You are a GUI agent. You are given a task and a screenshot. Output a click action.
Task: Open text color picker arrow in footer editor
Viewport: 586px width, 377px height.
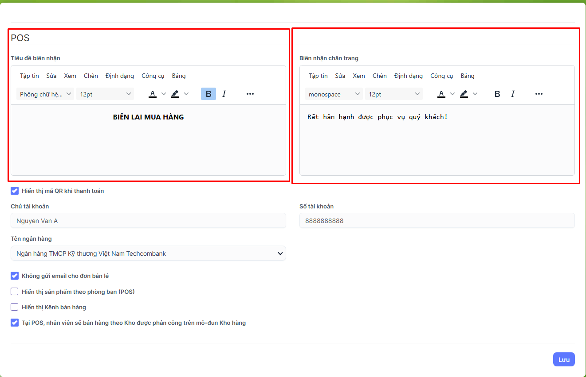pyautogui.click(x=452, y=94)
